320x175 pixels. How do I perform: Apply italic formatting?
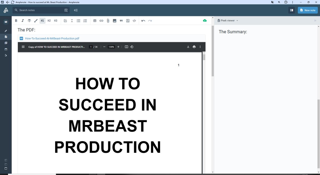click(23, 21)
